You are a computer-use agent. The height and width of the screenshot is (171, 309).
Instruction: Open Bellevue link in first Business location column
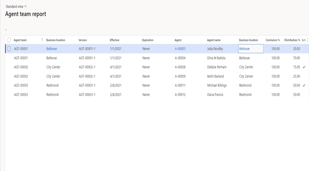(51, 49)
